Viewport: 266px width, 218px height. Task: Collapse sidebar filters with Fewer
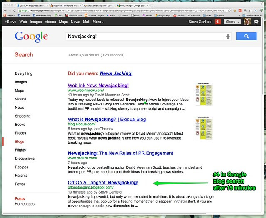pos(20,184)
